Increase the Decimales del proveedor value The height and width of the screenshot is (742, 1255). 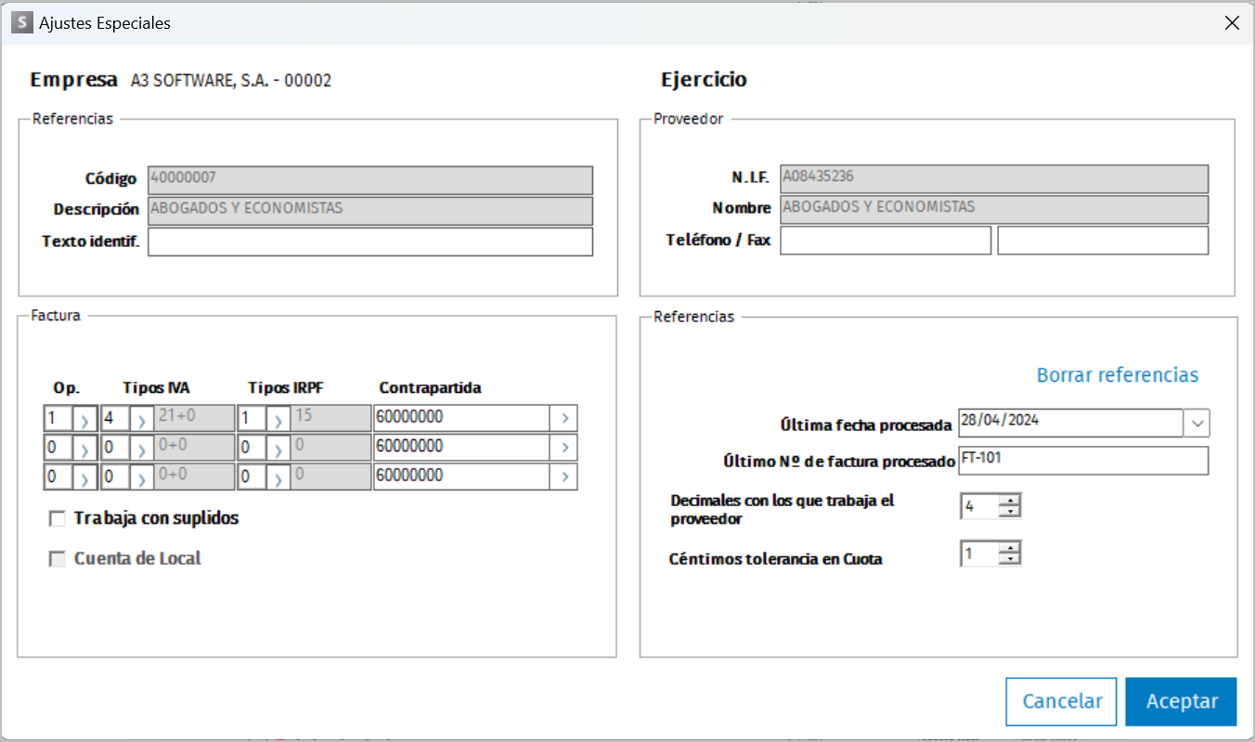click(x=1010, y=501)
